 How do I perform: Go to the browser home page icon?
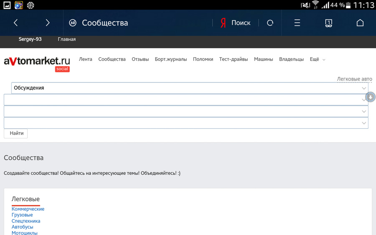(360, 23)
